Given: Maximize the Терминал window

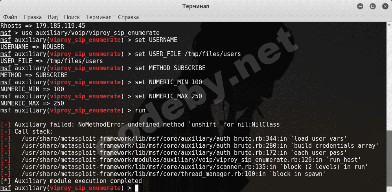Looking at the screenshot, I should tap(373, 7).
